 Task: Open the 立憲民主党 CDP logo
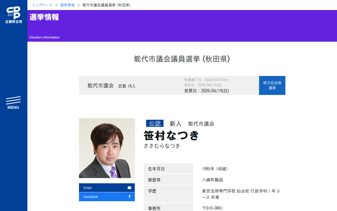tap(13, 15)
